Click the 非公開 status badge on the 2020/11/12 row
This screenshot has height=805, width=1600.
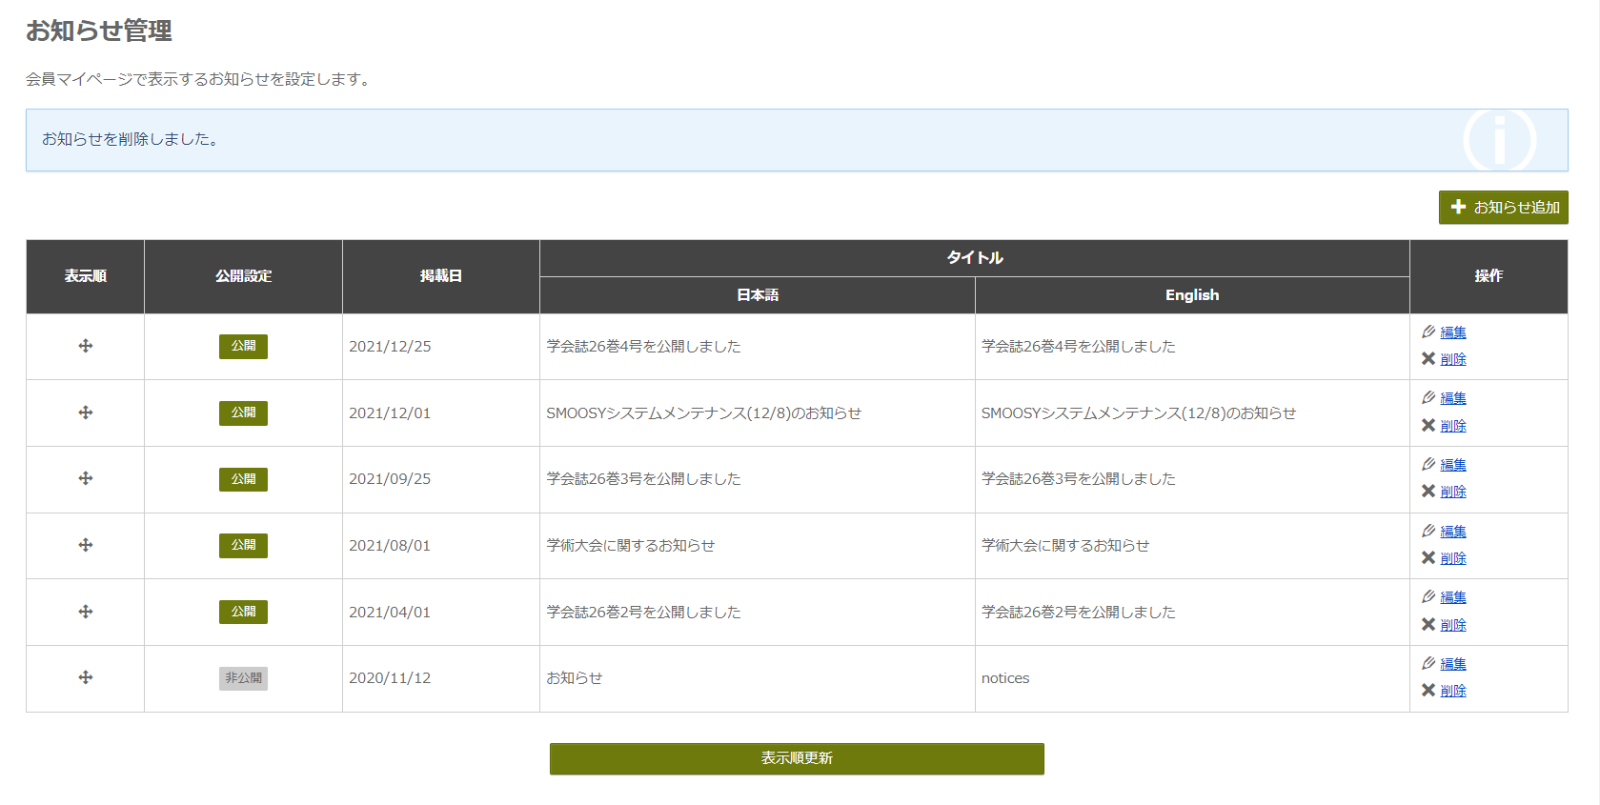click(x=243, y=678)
